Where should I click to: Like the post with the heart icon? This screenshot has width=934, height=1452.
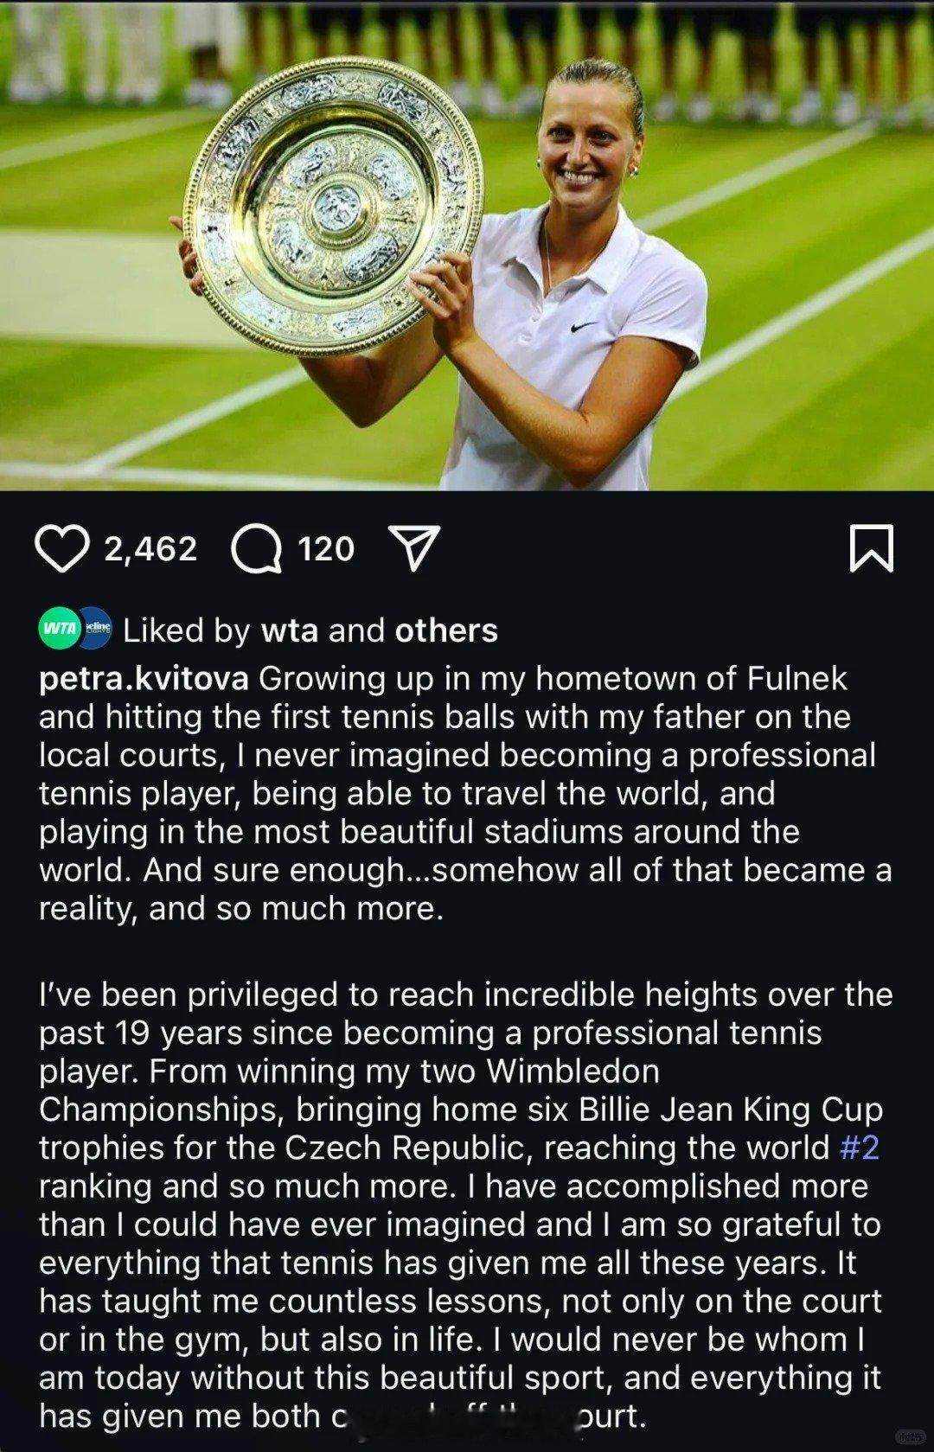(61, 548)
